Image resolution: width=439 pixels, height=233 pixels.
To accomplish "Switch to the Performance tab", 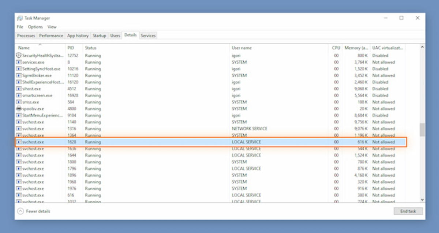I will 51,35.
